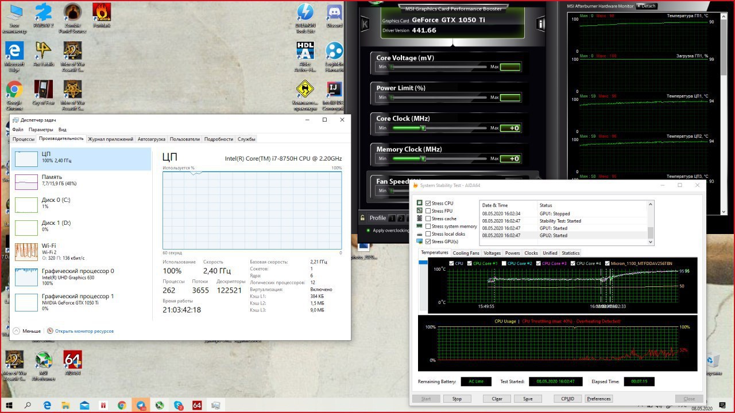Click AIDA64 log scroll-up arrow

(651, 204)
